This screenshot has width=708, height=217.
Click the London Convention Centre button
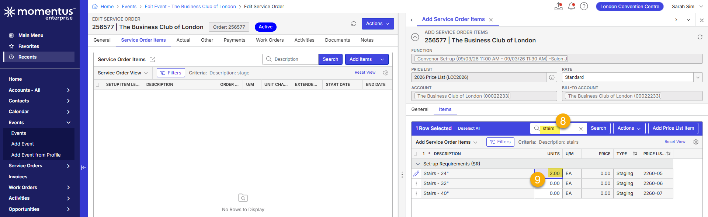[x=629, y=7]
